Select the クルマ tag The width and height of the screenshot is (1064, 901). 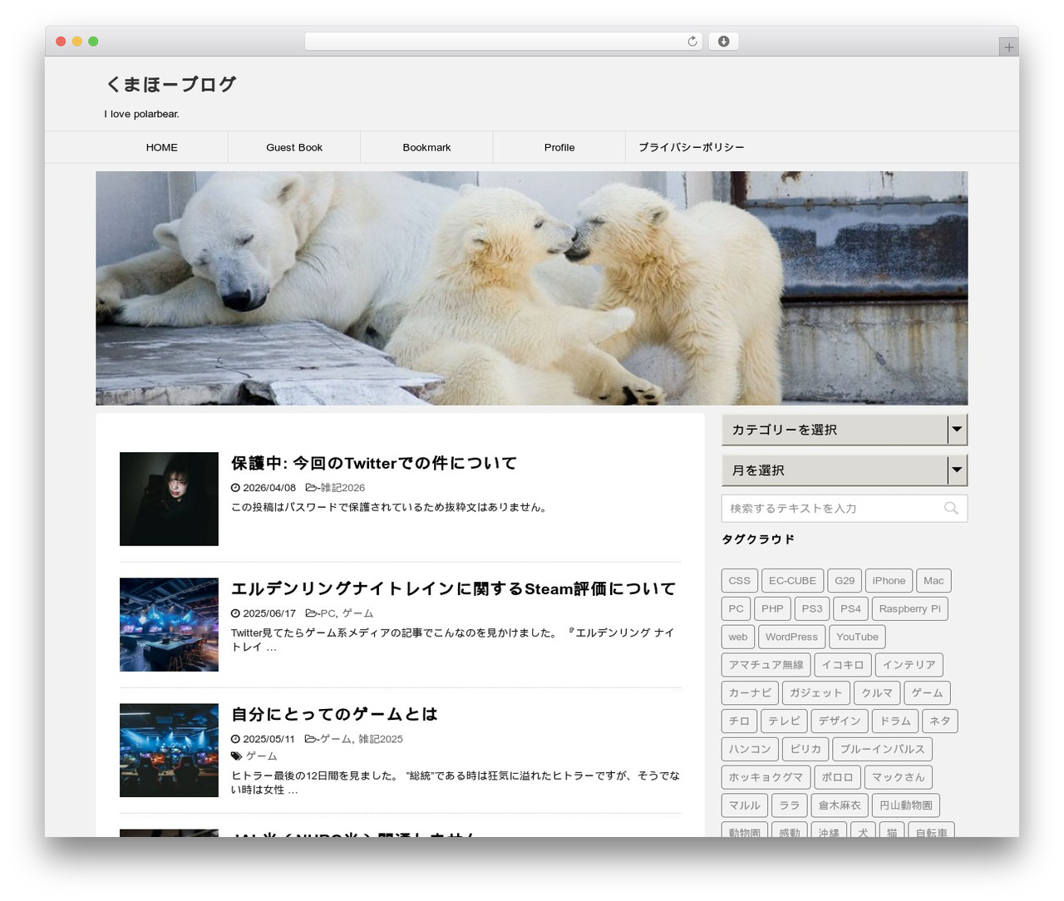[x=877, y=693]
